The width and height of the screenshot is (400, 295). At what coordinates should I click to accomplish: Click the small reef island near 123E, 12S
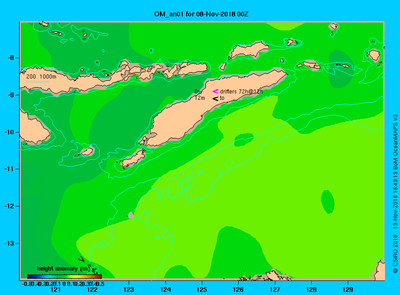point(131,215)
